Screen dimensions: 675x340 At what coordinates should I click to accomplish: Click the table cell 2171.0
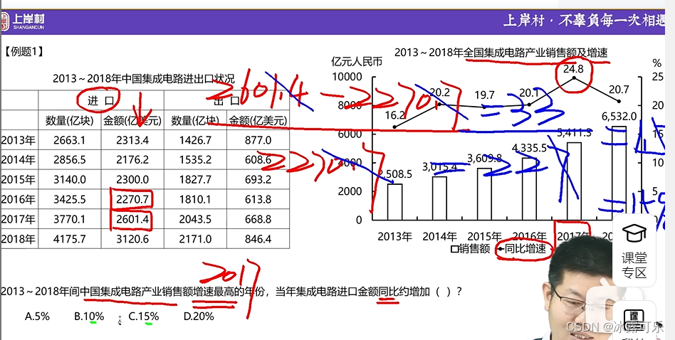[195, 239]
